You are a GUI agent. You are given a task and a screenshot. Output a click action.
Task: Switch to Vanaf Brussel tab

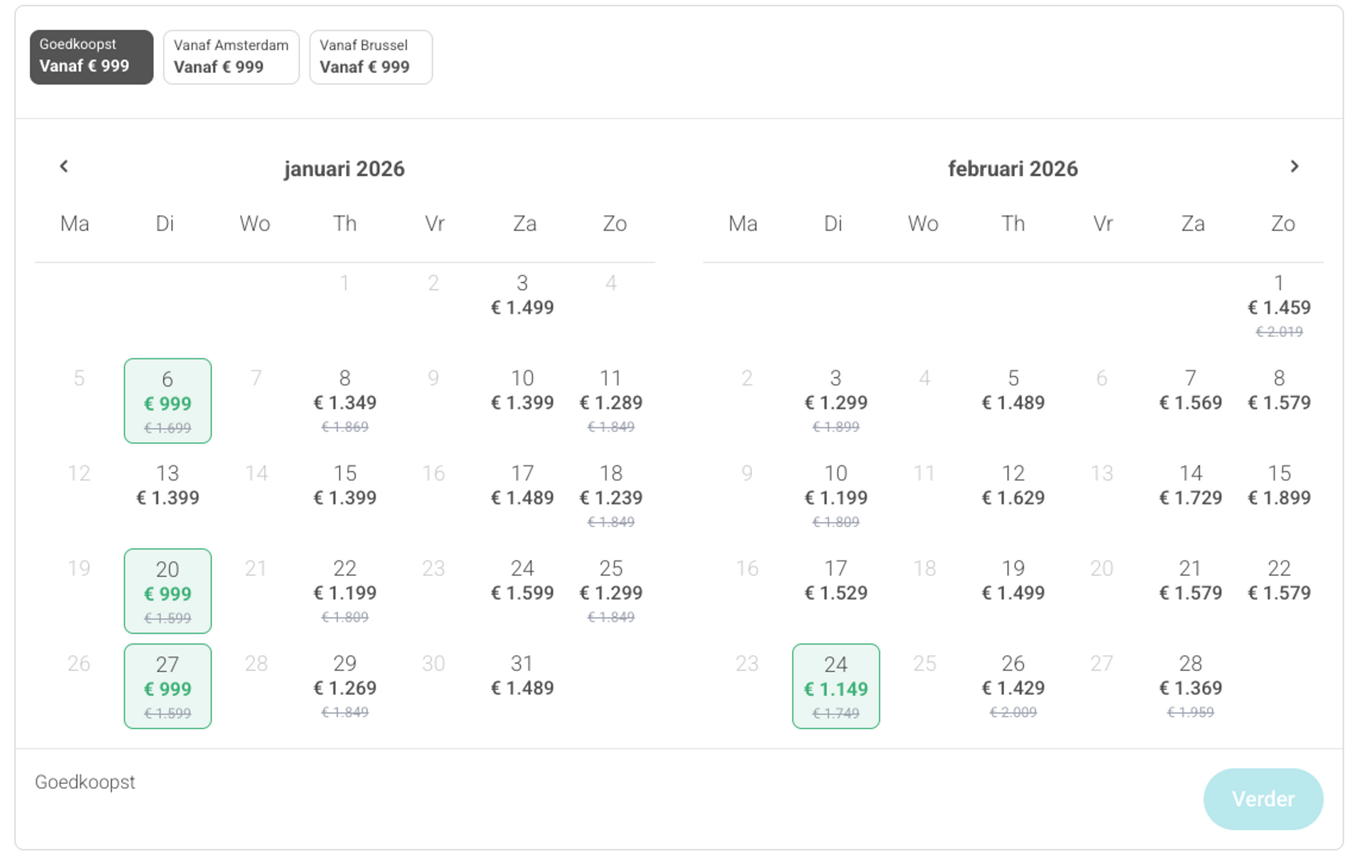click(x=370, y=57)
